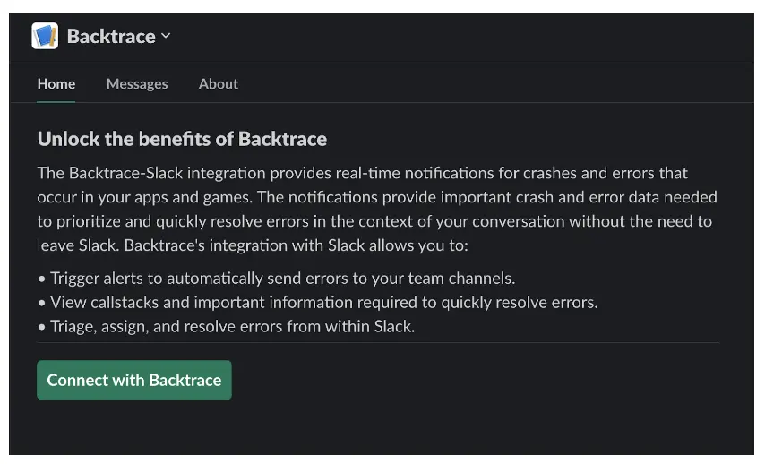
Task: Click the Backtrace app logo icon
Action: pyautogui.click(x=45, y=36)
